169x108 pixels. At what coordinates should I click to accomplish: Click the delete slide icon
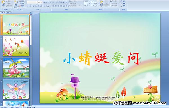point(22,6)
